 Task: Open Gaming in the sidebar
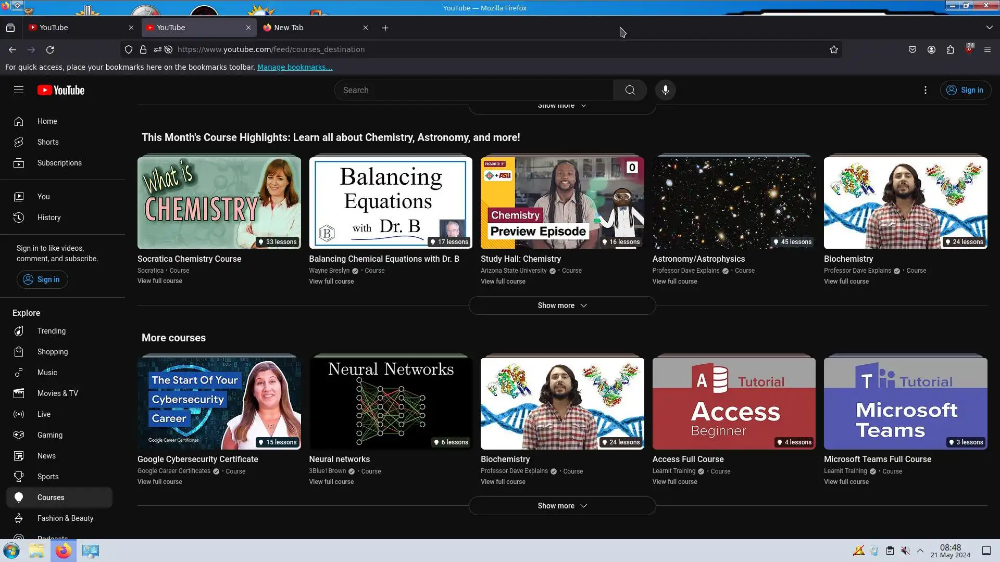point(49,435)
